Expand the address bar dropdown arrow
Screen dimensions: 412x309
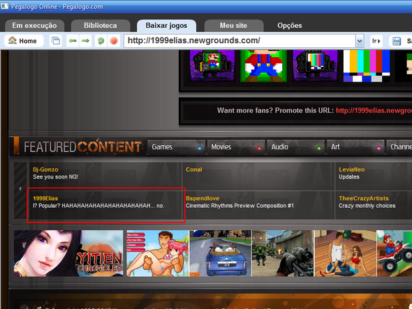pos(360,41)
